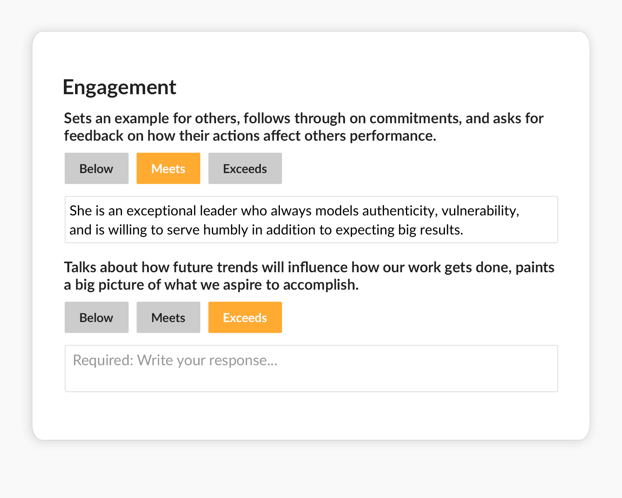The width and height of the screenshot is (622, 498).
Task: Pick Meets for the future trends statement
Action: point(168,317)
